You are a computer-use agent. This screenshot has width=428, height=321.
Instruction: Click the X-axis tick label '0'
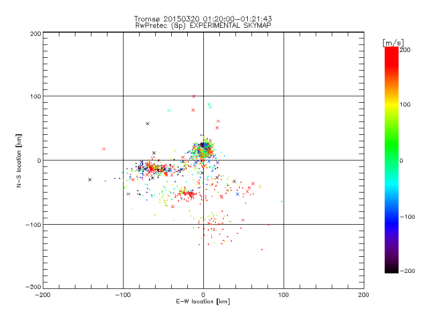[x=203, y=295]
